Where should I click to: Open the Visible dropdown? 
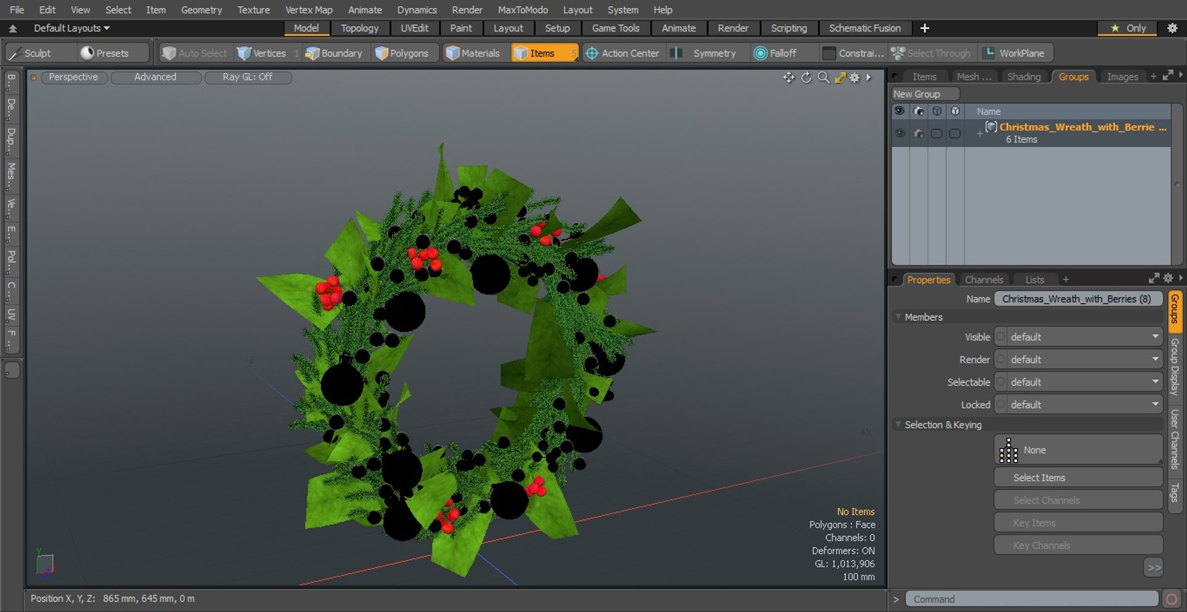point(1084,337)
